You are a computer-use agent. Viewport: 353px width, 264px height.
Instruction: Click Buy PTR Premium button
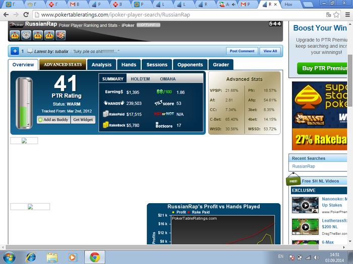323,68
